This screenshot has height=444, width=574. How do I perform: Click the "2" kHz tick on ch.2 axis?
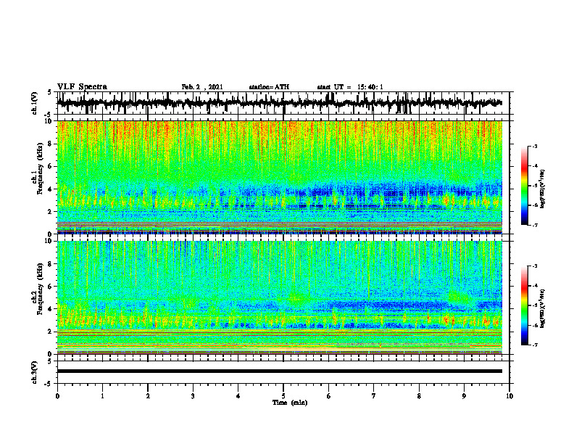pos(50,332)
